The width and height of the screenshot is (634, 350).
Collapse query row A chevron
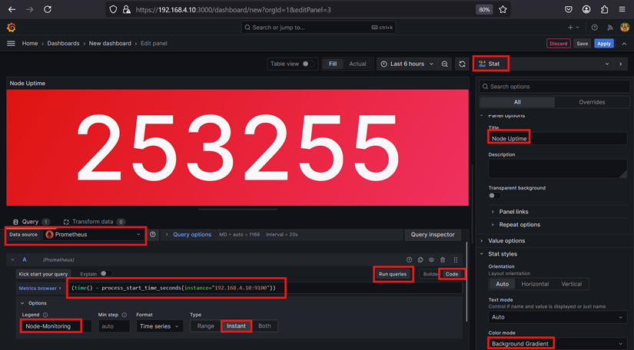point(12,260)
